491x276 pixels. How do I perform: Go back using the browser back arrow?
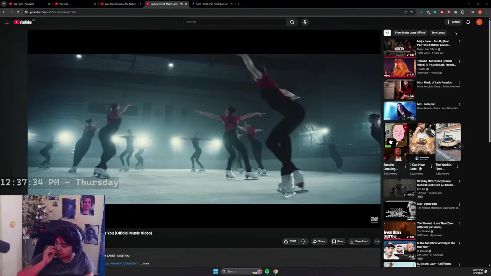[x=4, y=12]
